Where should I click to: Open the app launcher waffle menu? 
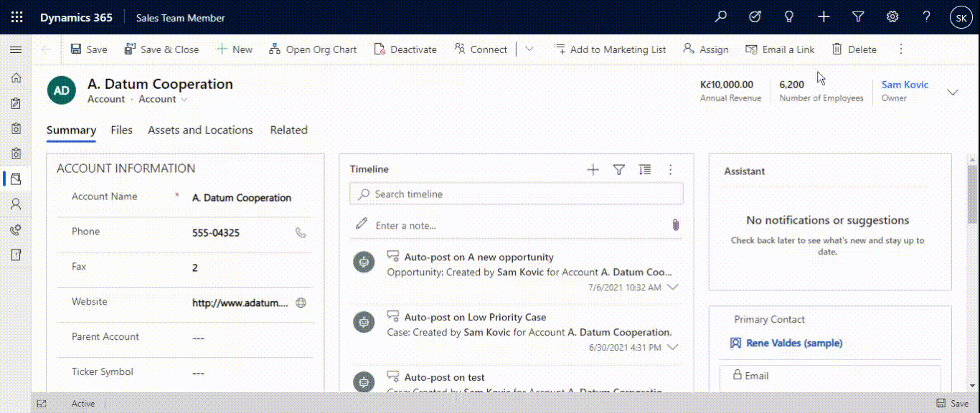pos(17,18)
